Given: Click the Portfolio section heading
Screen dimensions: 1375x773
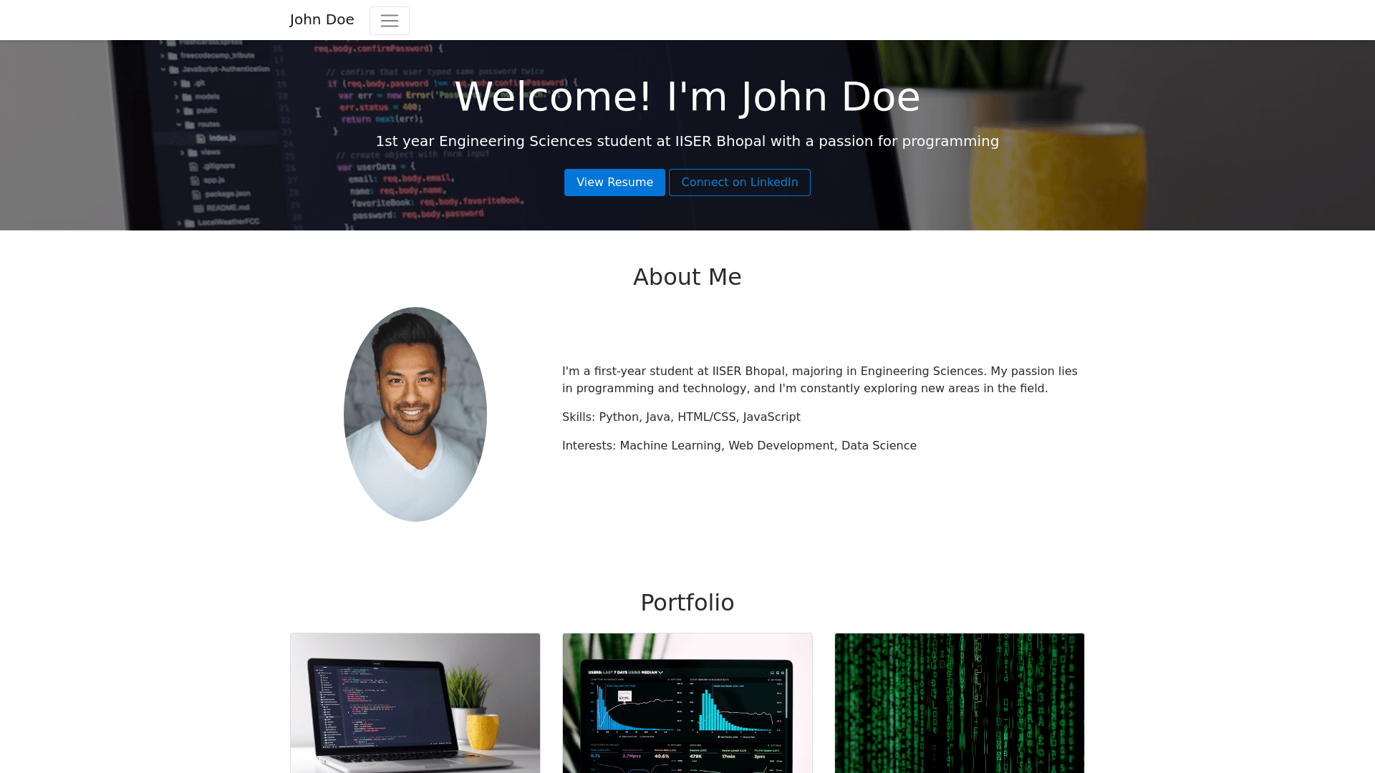Looking at the screenshot, I should (x=687, y=603).
